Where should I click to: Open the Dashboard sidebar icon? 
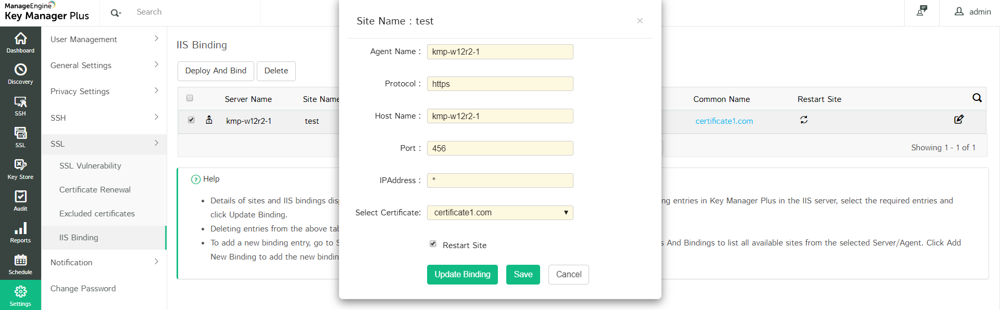point(20,43)
